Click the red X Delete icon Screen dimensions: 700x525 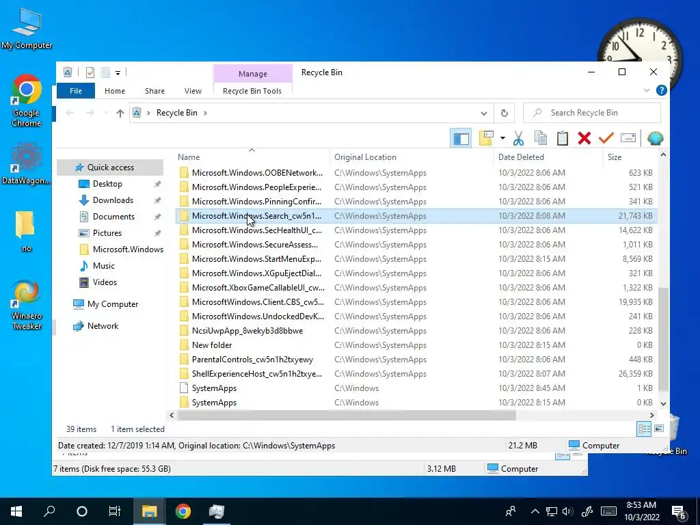click(584, 138)
